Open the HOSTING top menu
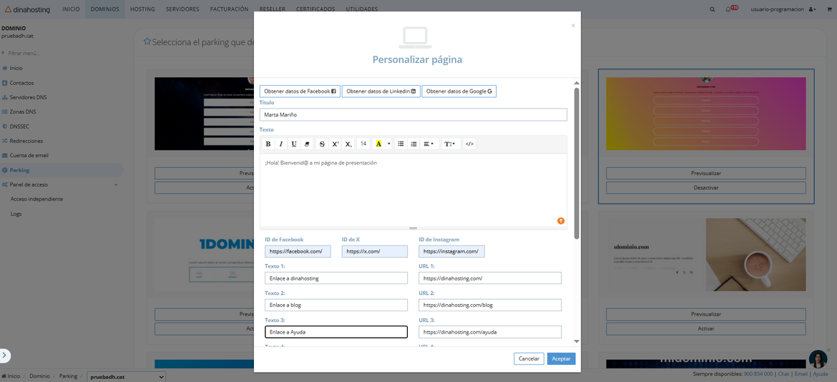 pyautogui.click(x=142, y=9)
